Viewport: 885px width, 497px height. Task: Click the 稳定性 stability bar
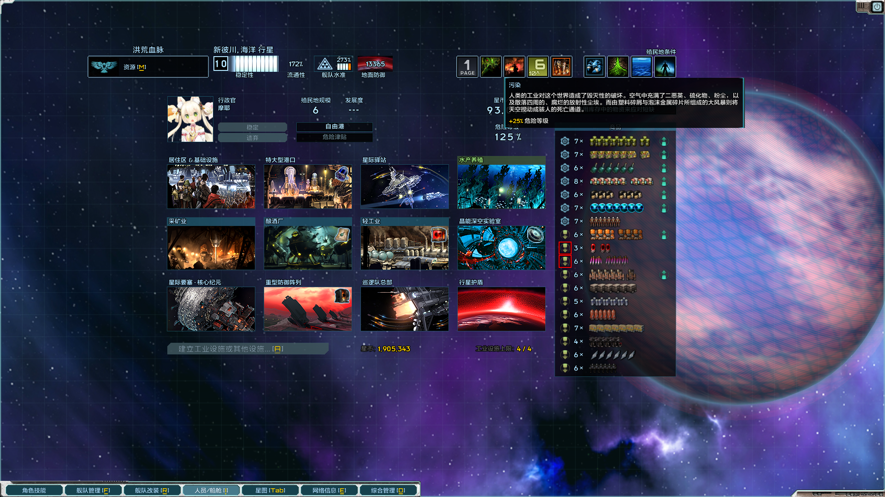click(x=255, y=64)
